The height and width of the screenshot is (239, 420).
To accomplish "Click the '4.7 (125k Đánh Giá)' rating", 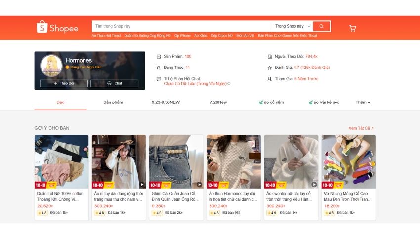I will 311,68.
